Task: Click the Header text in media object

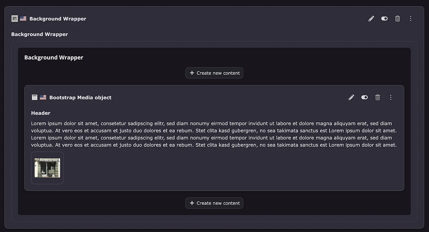Action: coord(41,113)
